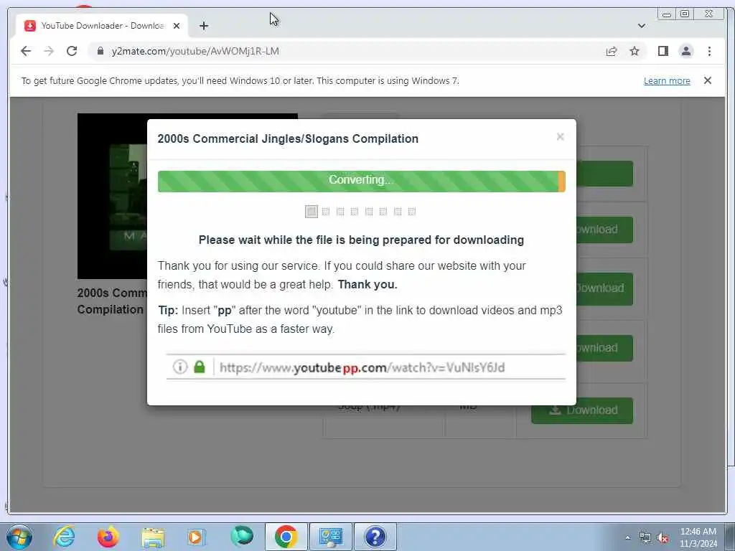
Task: Select the YouTube Downloader tab
Action: (102, 26)
